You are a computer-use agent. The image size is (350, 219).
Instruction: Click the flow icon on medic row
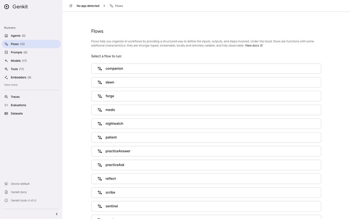coord(100,110)
